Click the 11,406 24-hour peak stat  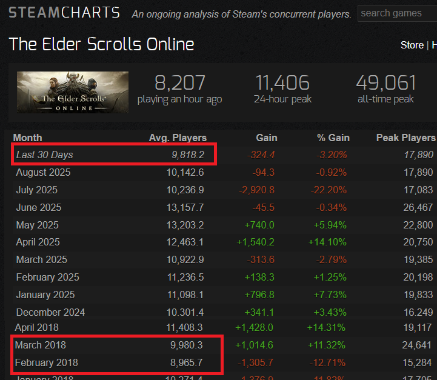tap(282, 89)
